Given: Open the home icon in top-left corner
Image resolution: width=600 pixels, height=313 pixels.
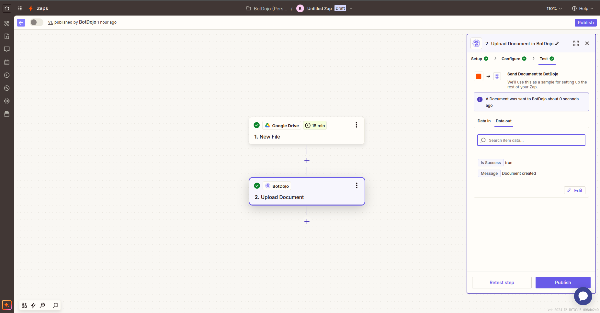Looking at the screenshot, I should click(x=7, y=8).
